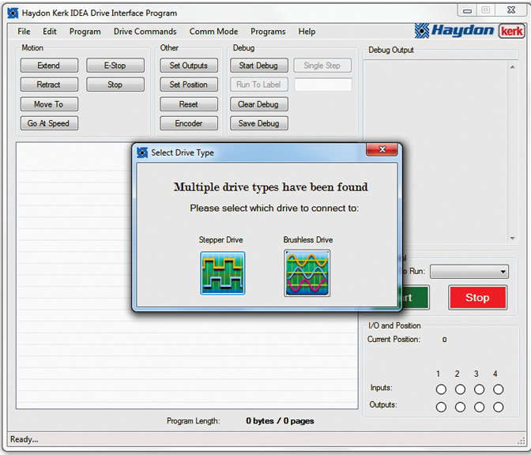Click the Run To Label text field
The height and width of the screenshot is (455, 531).
pyautogui.click(x=322, y=85)
